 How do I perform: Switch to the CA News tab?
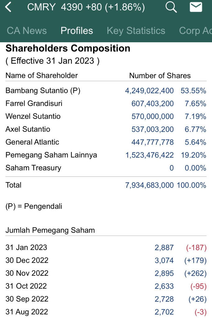point(27,30)
